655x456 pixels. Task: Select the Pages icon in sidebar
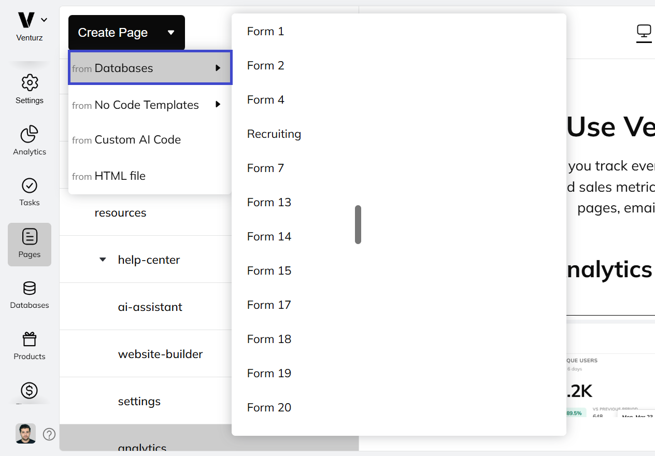click(29, 244)
